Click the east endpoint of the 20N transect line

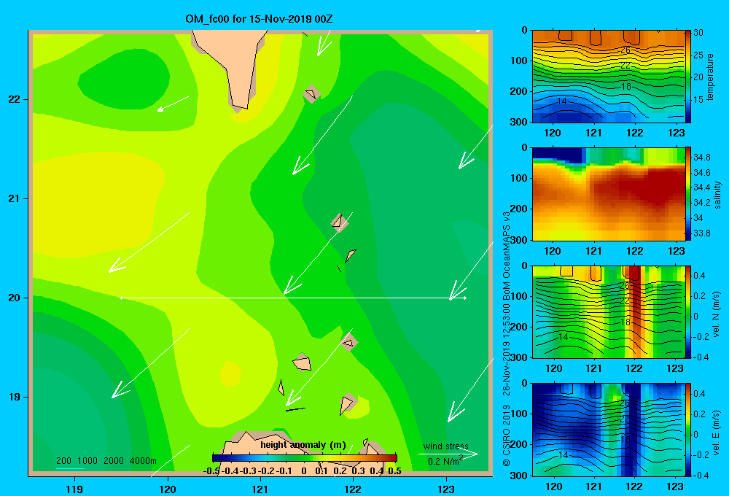[464, 298]
